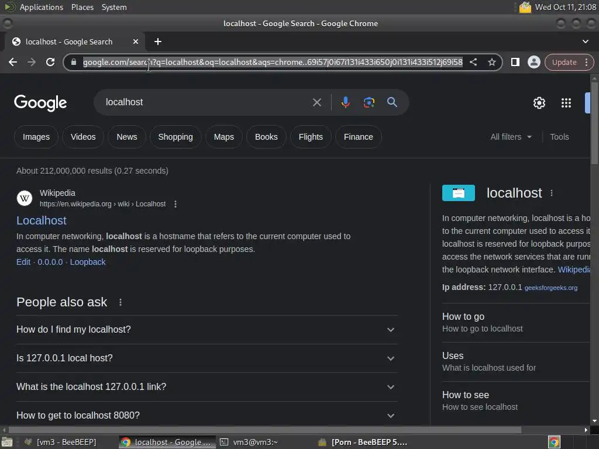
Task: Follow the Loopback sitelink
Action: 88,262
